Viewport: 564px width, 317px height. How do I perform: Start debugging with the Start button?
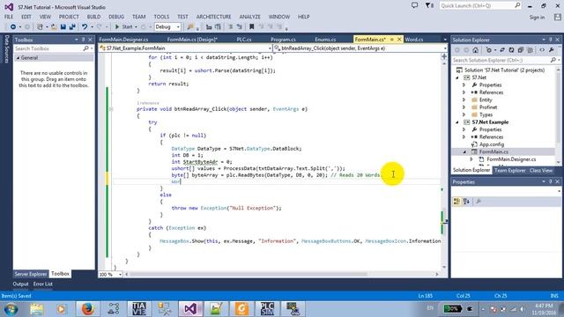tap(123, 26)
